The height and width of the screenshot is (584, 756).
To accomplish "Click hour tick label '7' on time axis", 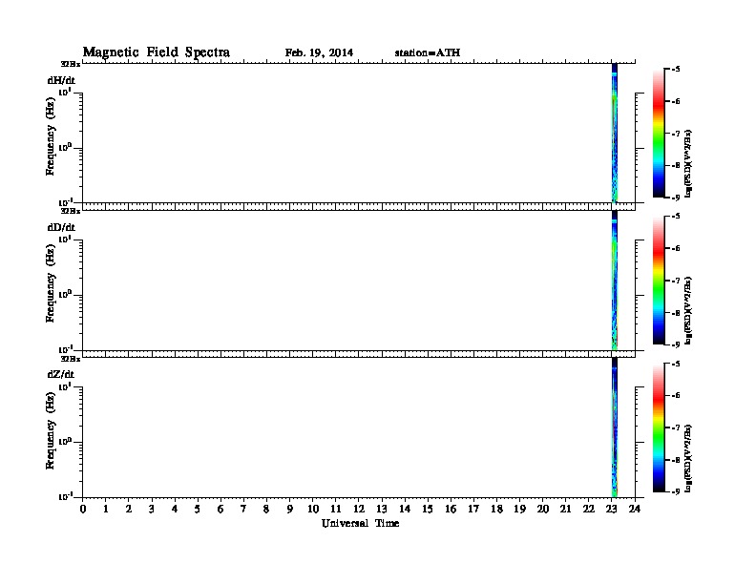I will point(243,509).
